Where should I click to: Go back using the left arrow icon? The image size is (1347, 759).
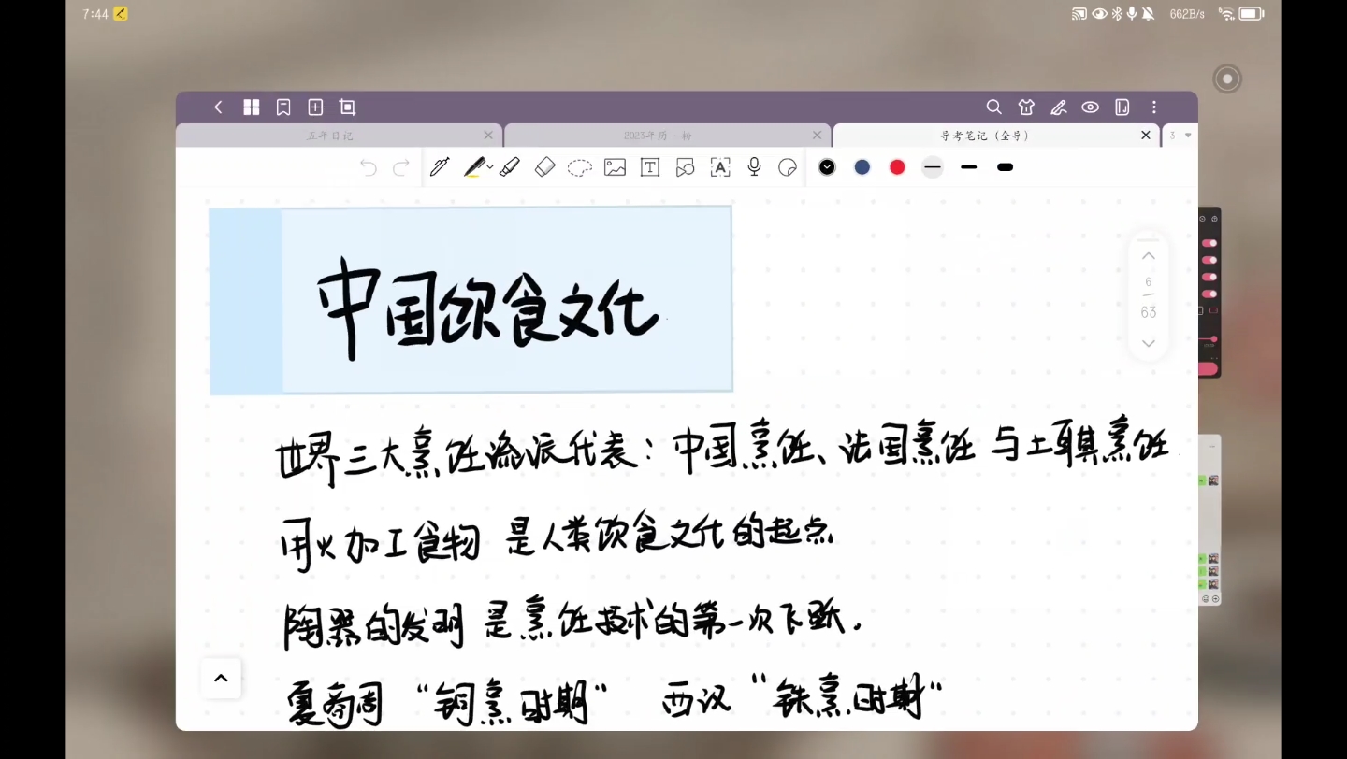click(218, 107)
